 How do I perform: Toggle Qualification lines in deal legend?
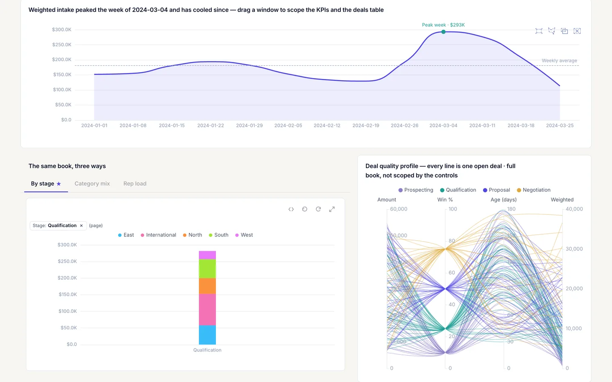pyautogui.click(x=458, y=190)
